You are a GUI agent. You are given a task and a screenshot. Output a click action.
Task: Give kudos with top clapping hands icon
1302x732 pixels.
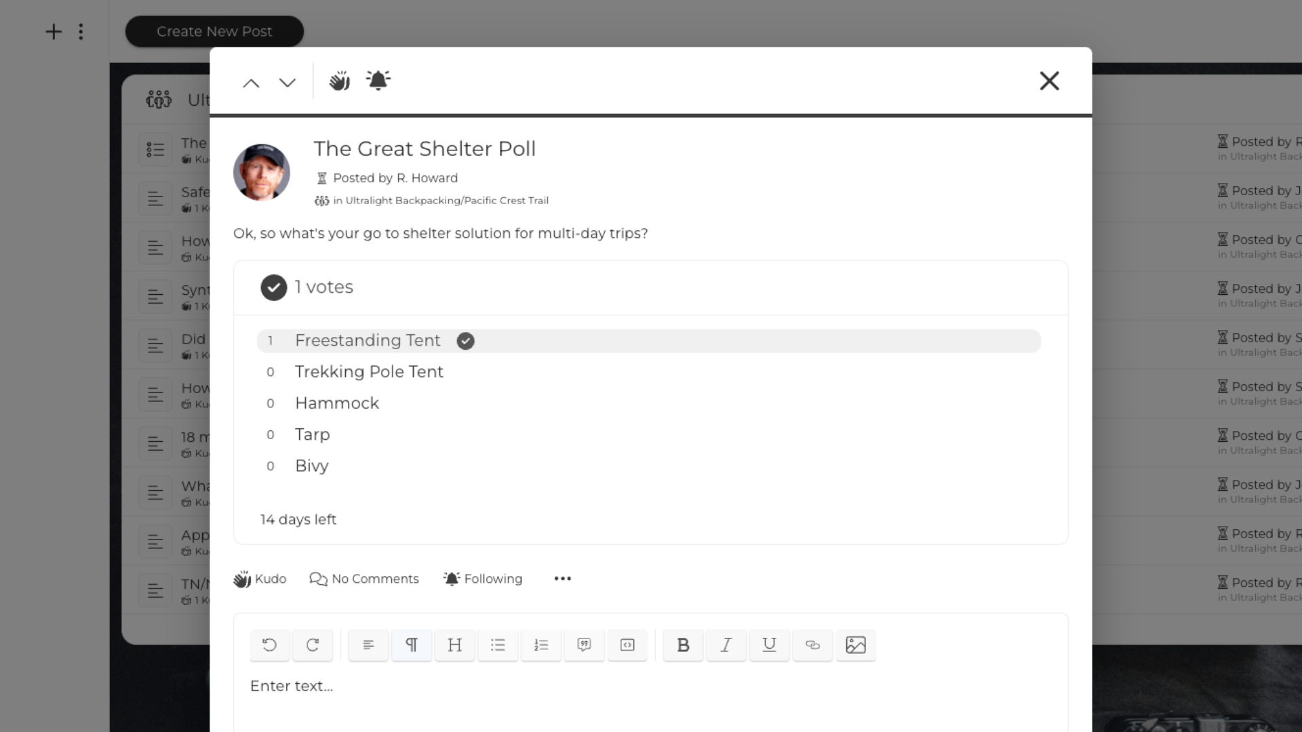[x=339, y=81]
